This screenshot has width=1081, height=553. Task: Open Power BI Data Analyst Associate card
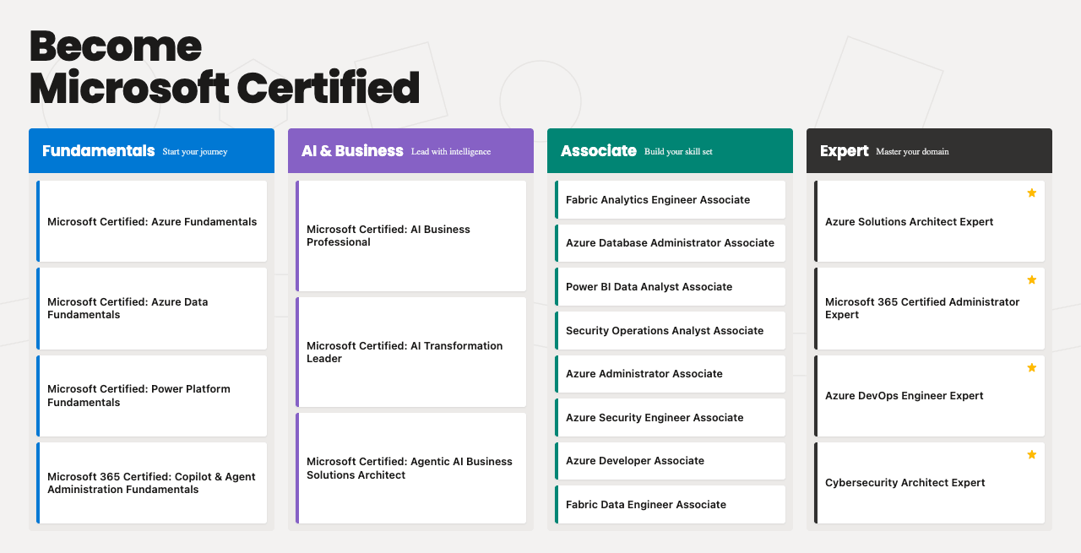point(671,286)
